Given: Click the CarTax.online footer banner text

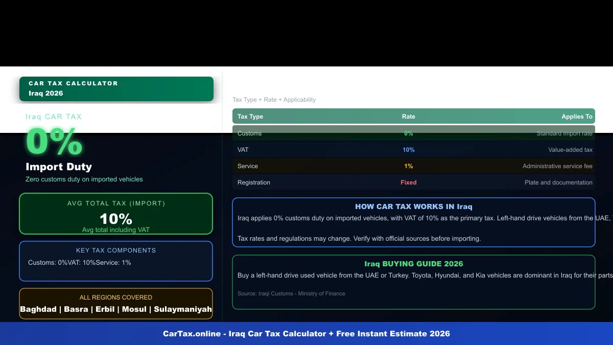Looking at the screenshot, I should pyautogui.click(x=306, y=334).
